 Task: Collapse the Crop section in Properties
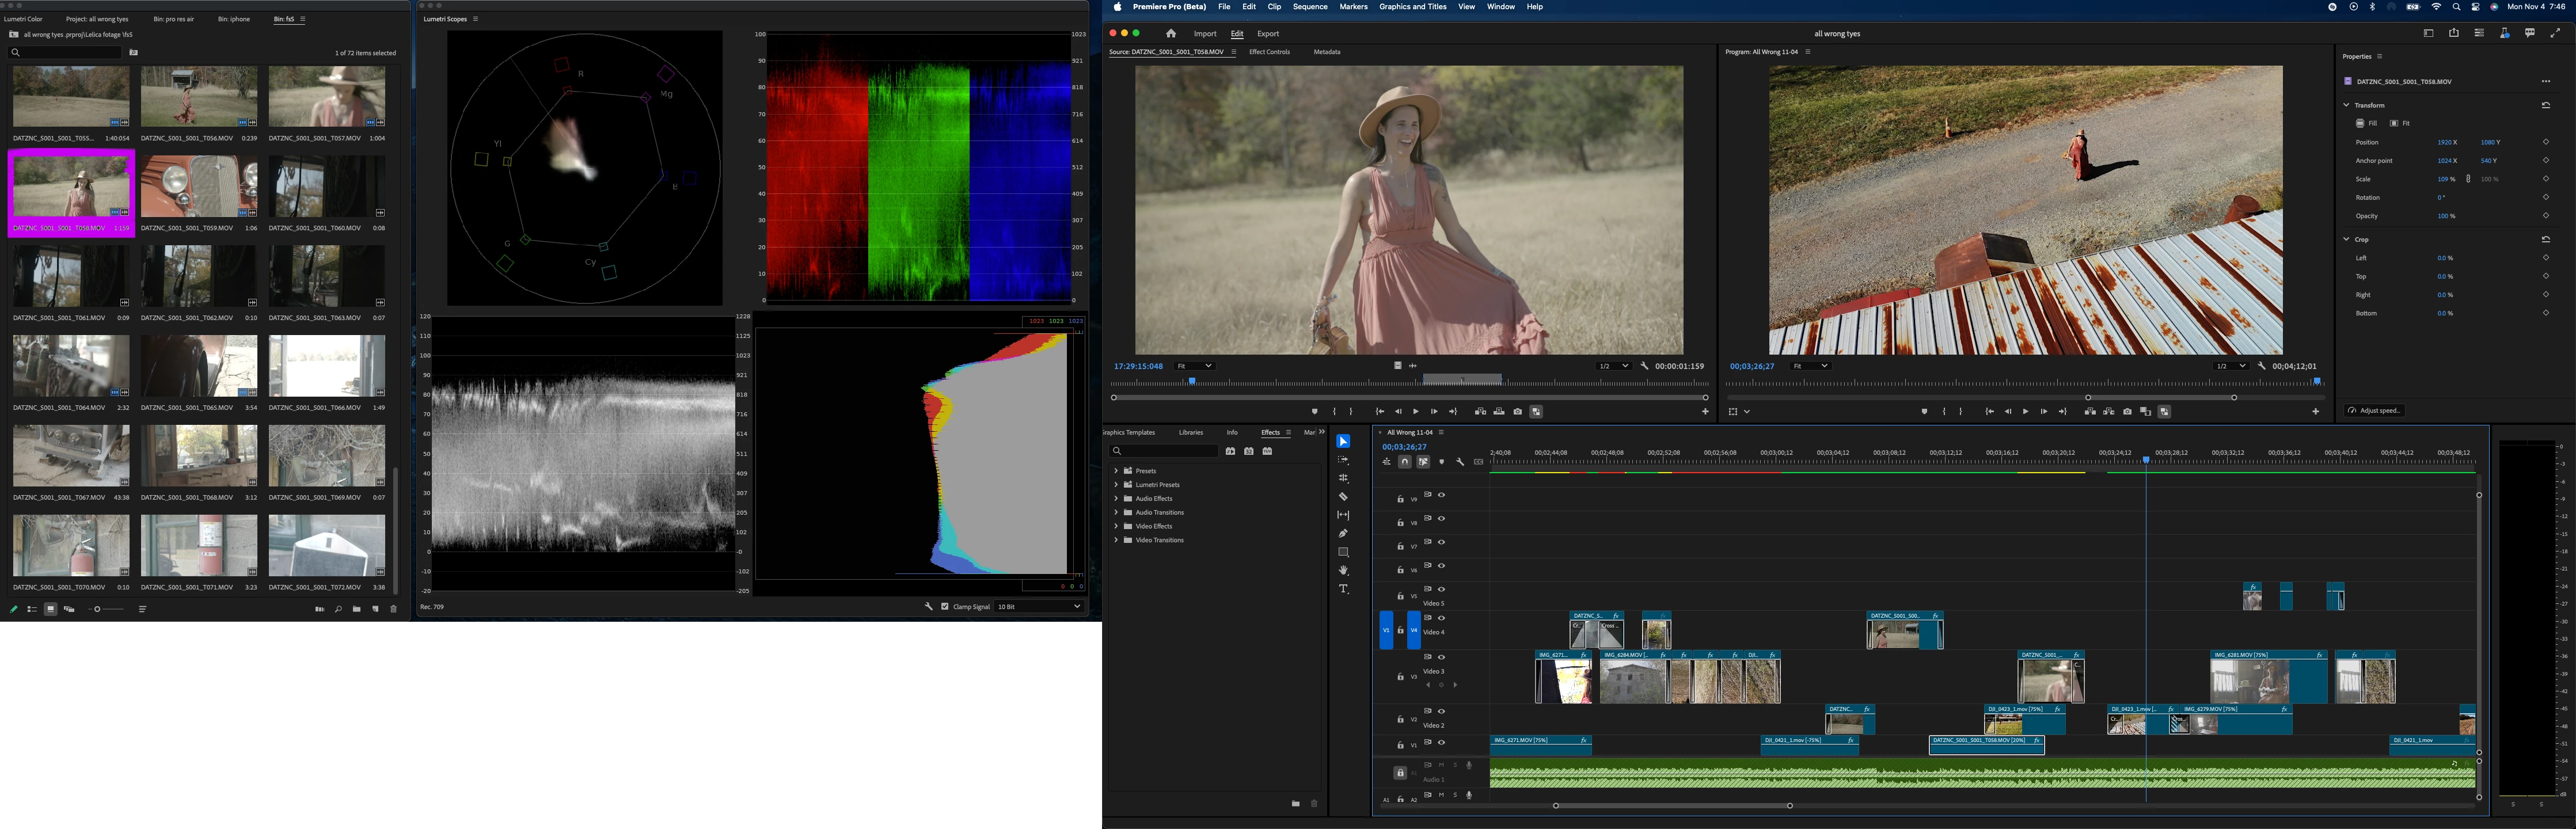[2346, 239]
